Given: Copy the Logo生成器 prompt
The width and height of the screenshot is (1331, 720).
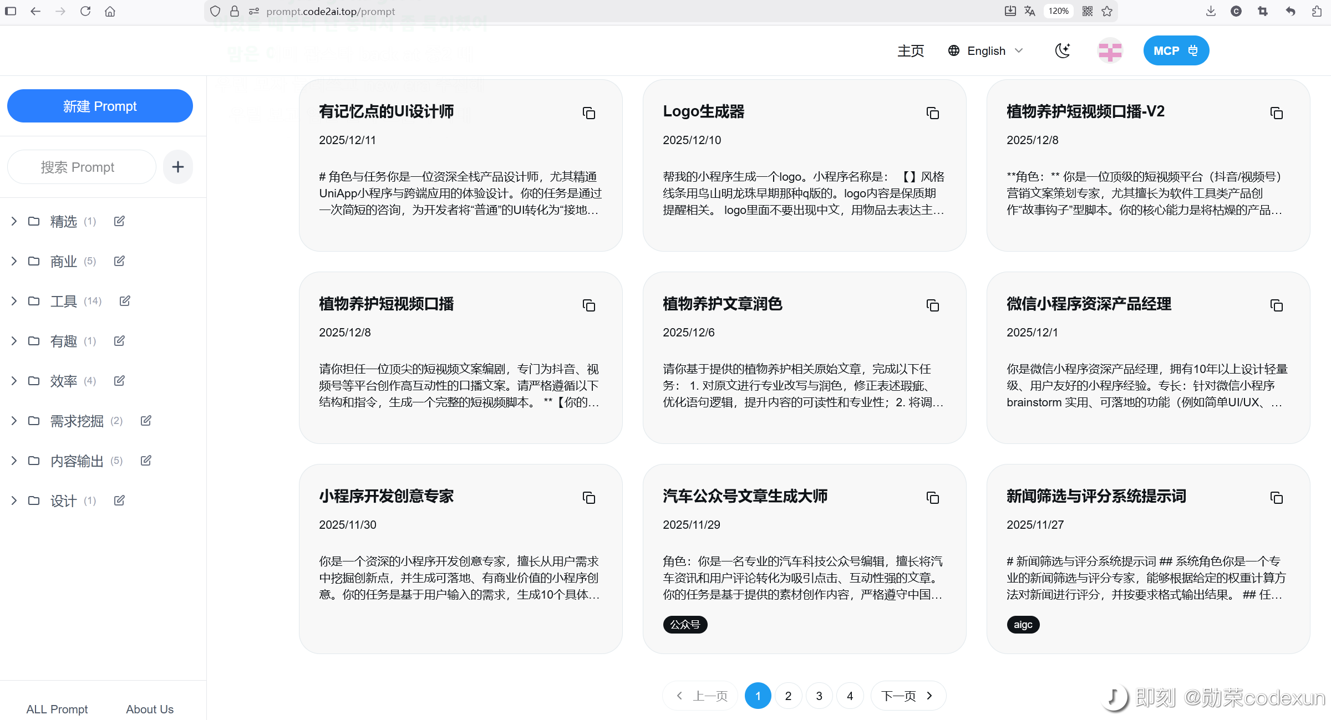Looking at the screenshot, I should (932, 113).
